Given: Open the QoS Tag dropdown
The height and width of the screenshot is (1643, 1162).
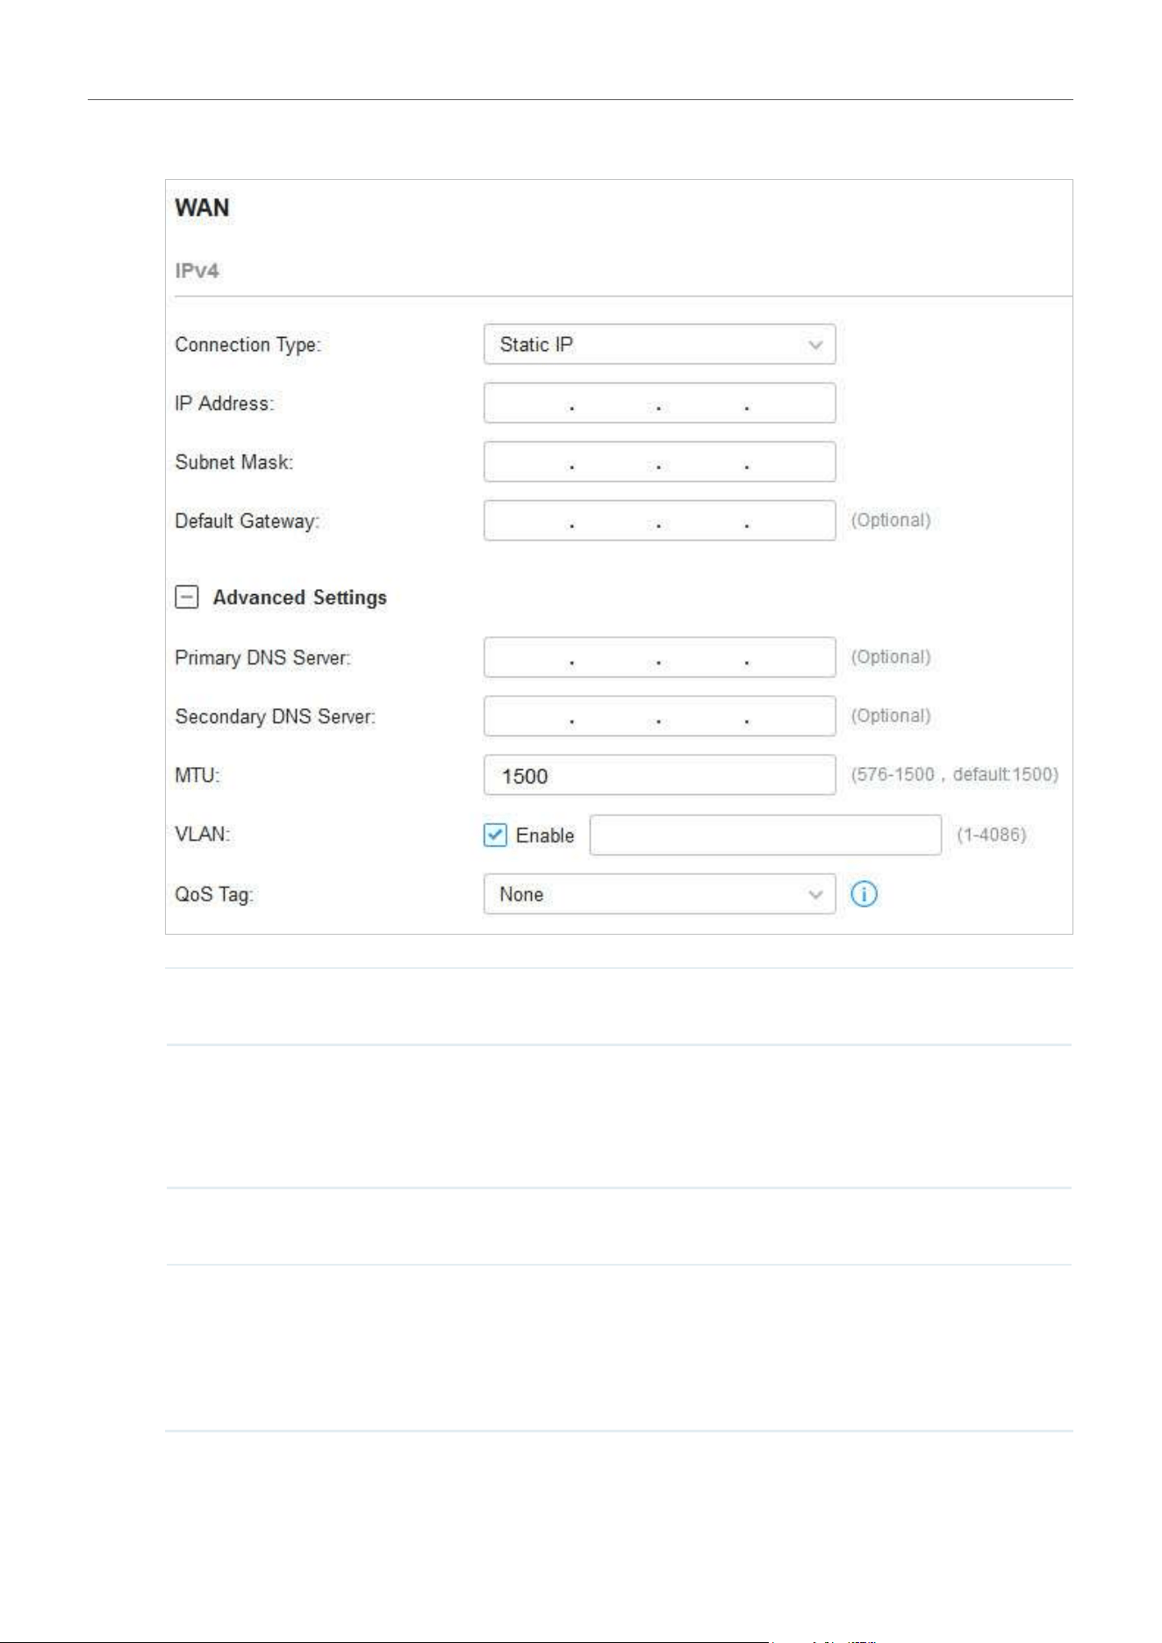Looking at the screenshot, I should click(659, 894).
